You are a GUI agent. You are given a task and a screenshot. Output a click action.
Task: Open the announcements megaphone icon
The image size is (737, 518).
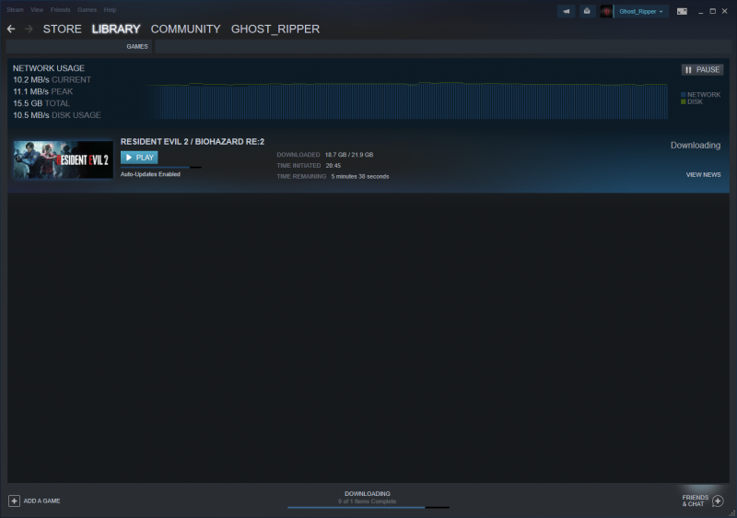566,11
